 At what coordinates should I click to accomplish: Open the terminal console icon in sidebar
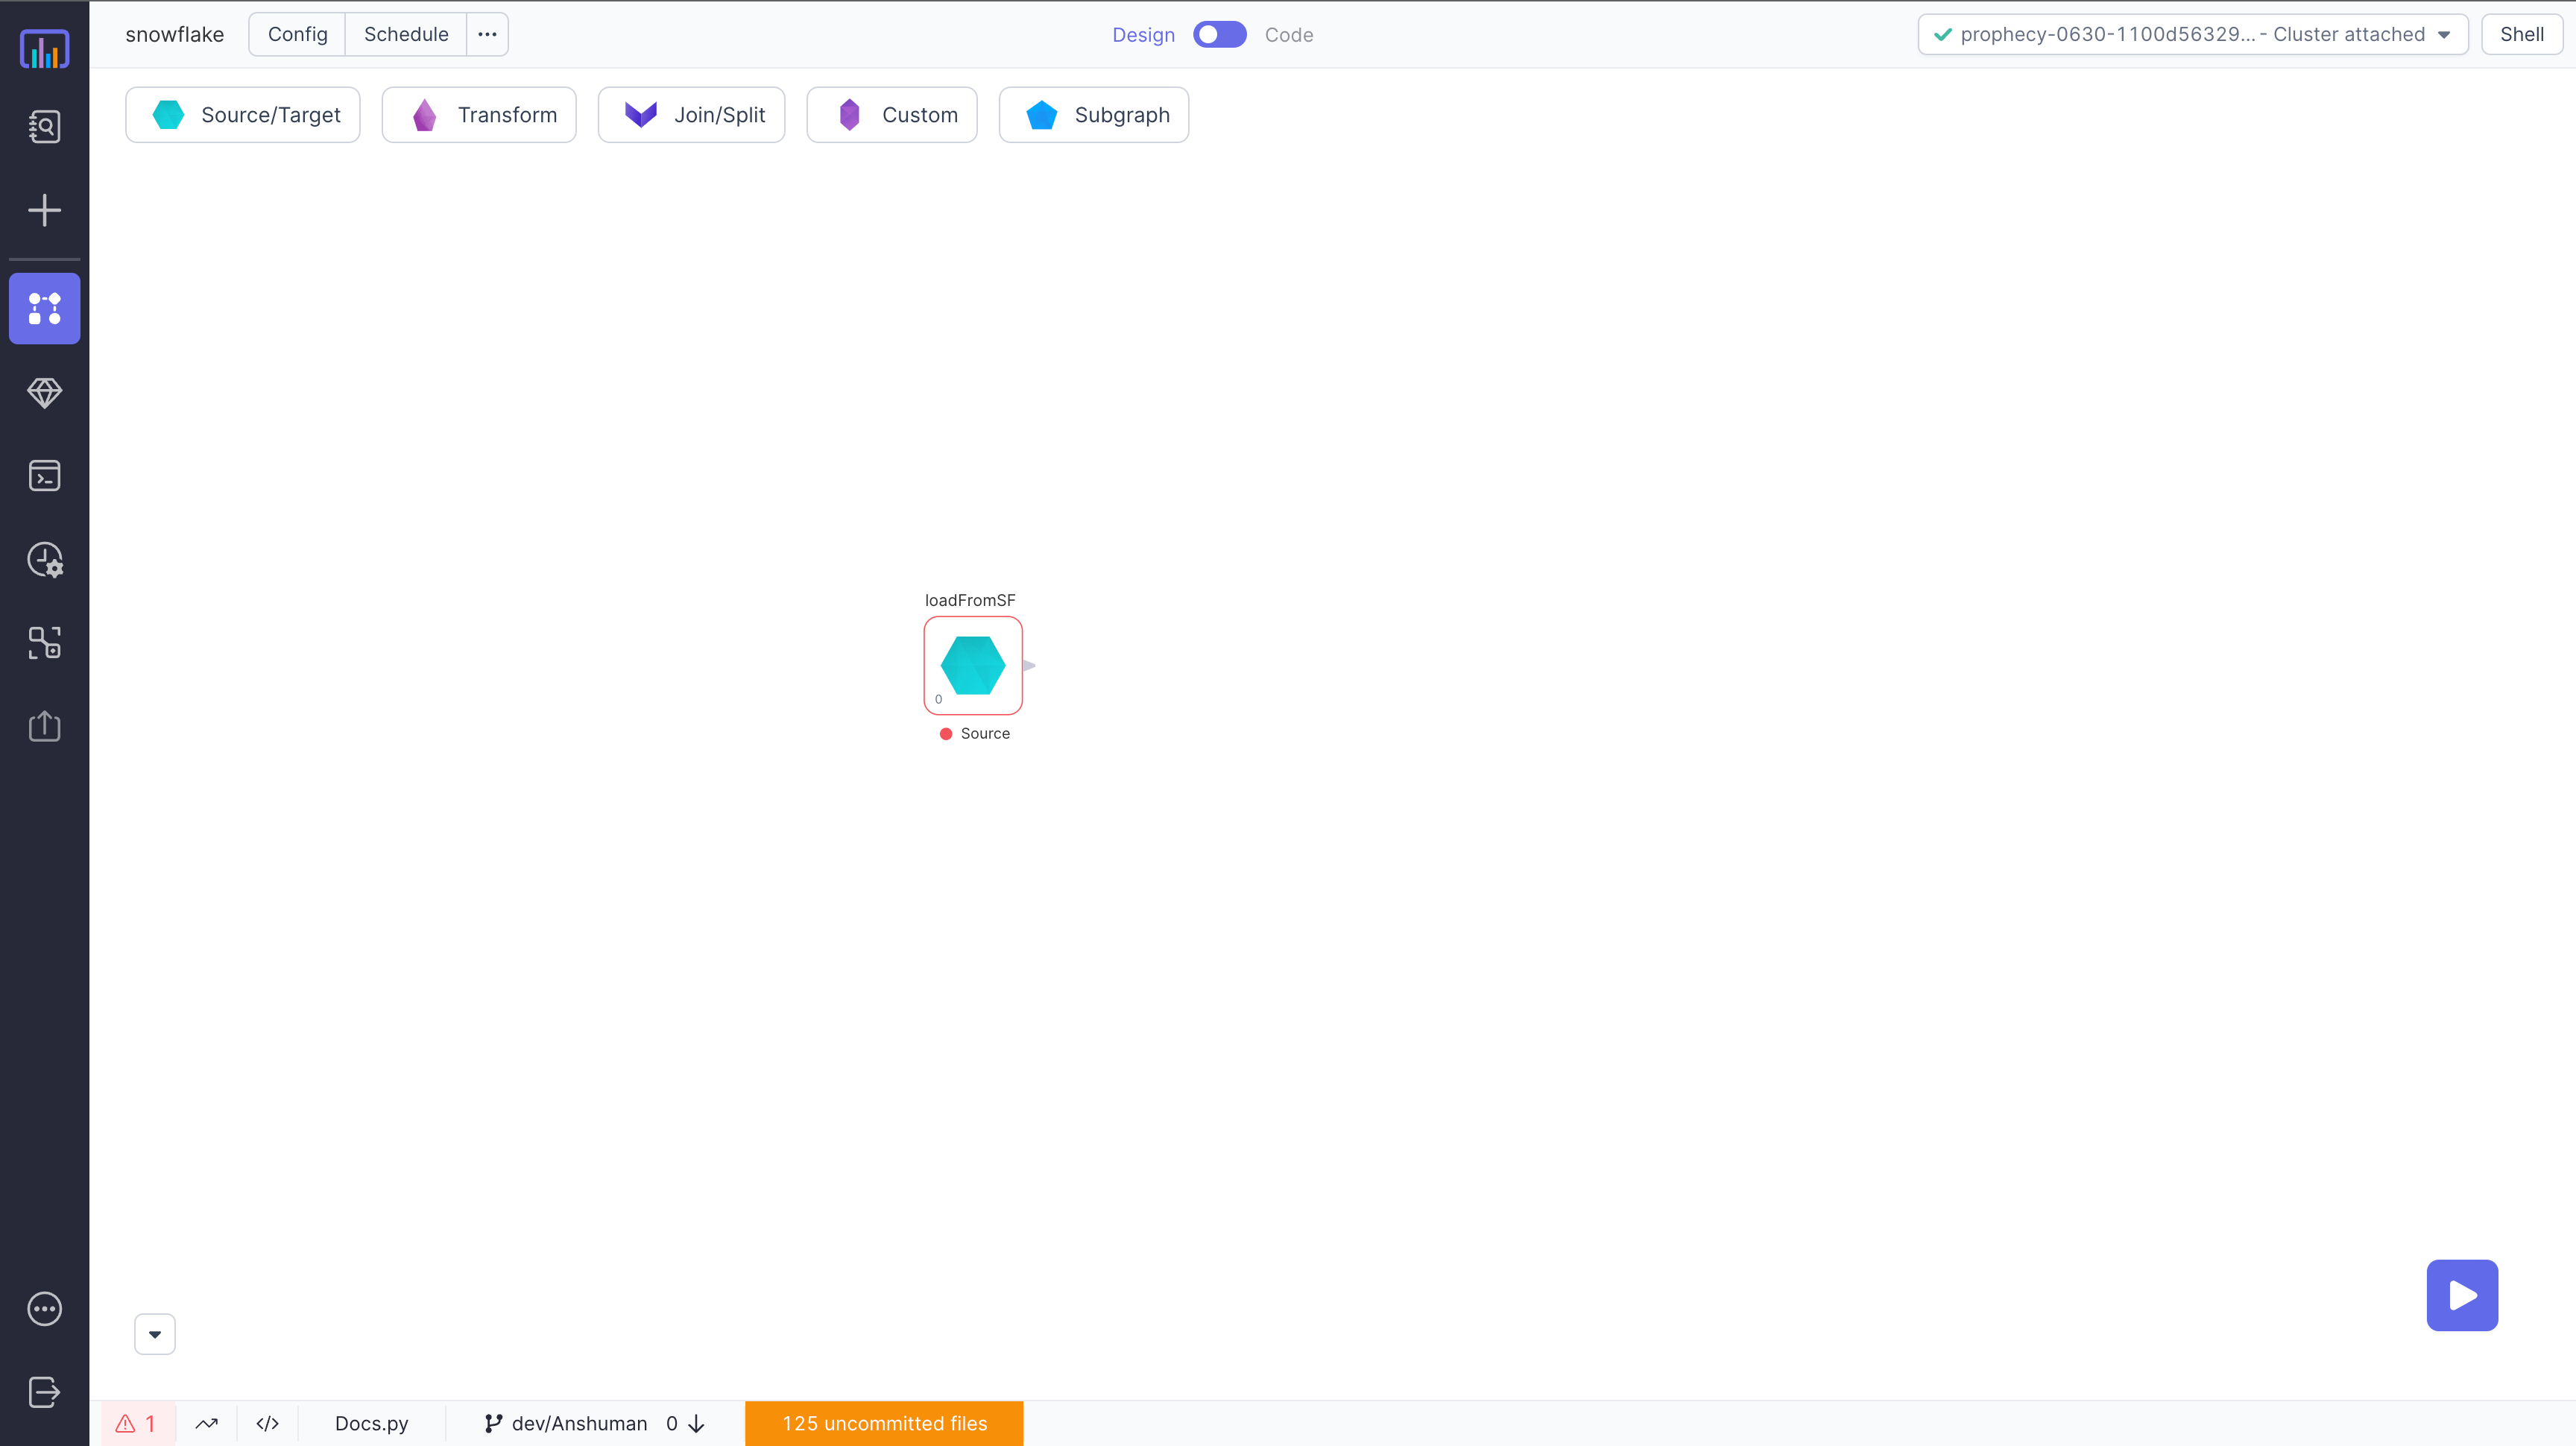(44, 476)
